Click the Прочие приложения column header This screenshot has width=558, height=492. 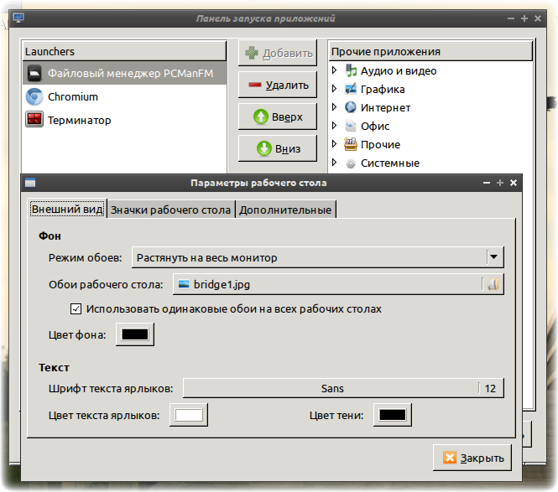pyautogui.click(x=430, y=51)
